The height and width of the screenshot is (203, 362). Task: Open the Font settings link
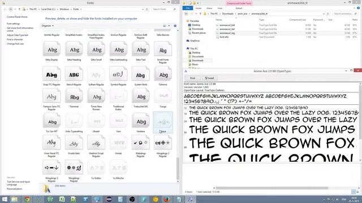[x=14, y=24]
